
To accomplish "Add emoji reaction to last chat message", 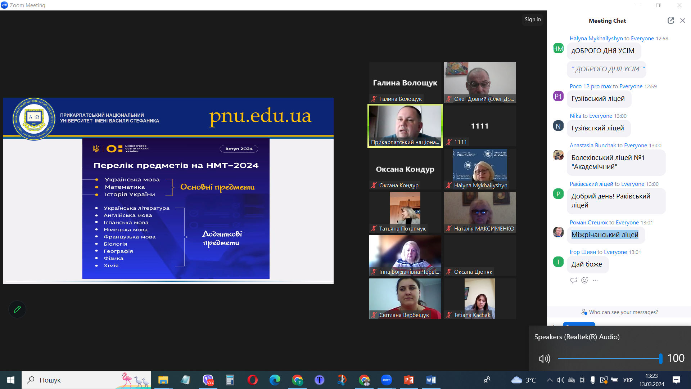I will point(584,280).
